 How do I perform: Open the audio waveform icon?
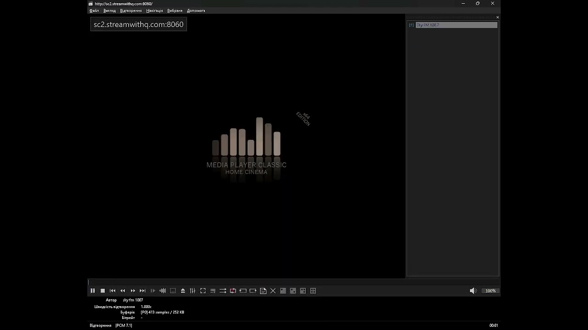coord(163,291)
